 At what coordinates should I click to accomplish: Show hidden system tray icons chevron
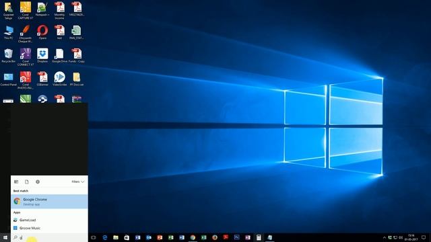coord(385,237)
